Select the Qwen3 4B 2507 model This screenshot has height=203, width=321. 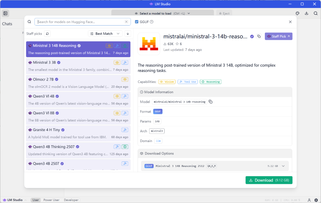[x=78, y=165]
